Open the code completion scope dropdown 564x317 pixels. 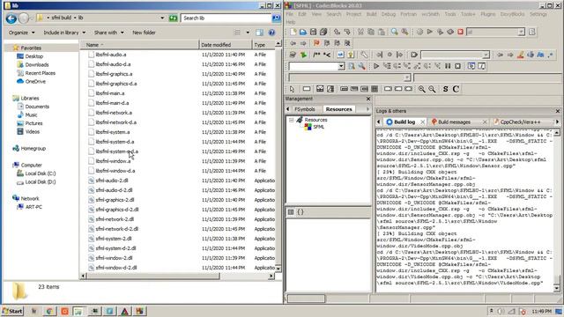(407, 77)
